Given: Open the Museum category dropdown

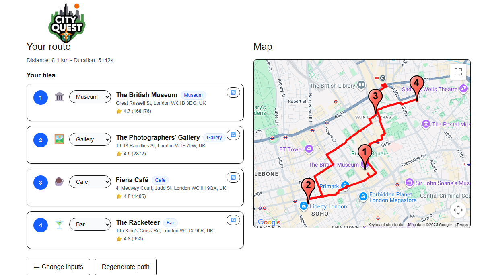Looking at the screenshot, I should point(90,97).
